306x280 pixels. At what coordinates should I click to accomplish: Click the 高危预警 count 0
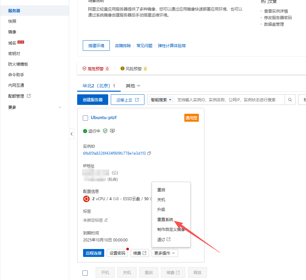click(107, 69)
